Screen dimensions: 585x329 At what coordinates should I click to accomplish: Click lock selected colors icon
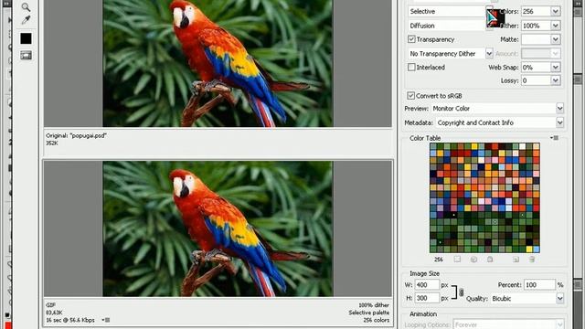(x=490, y=260)
